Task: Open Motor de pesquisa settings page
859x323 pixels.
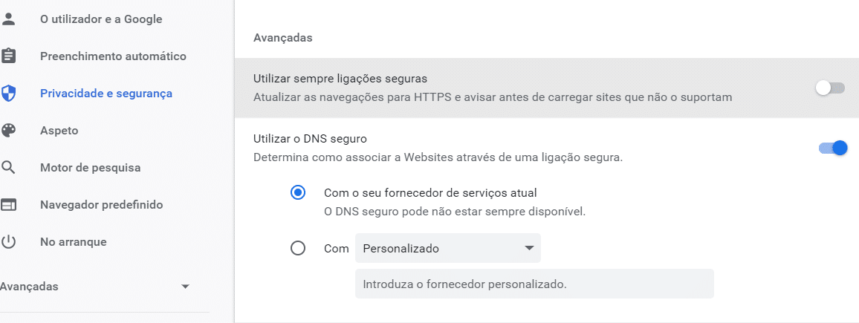Action: click(x=91, y=168)
